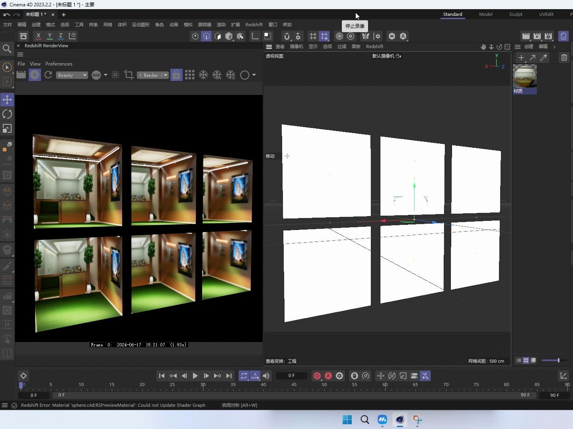This screenshot has height=429, width=573.
Task: Switch material manager to grid view
Action: [526, 360]
